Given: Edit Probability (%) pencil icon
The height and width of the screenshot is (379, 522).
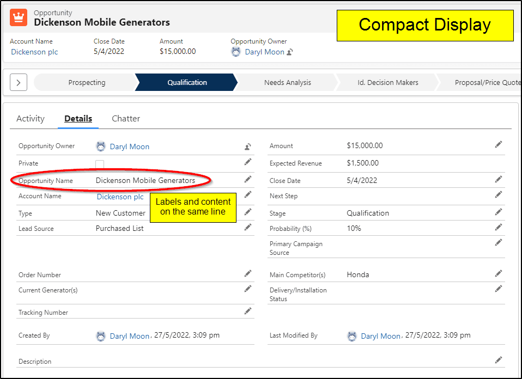Looking at the screenshot, I should (499, 227).
